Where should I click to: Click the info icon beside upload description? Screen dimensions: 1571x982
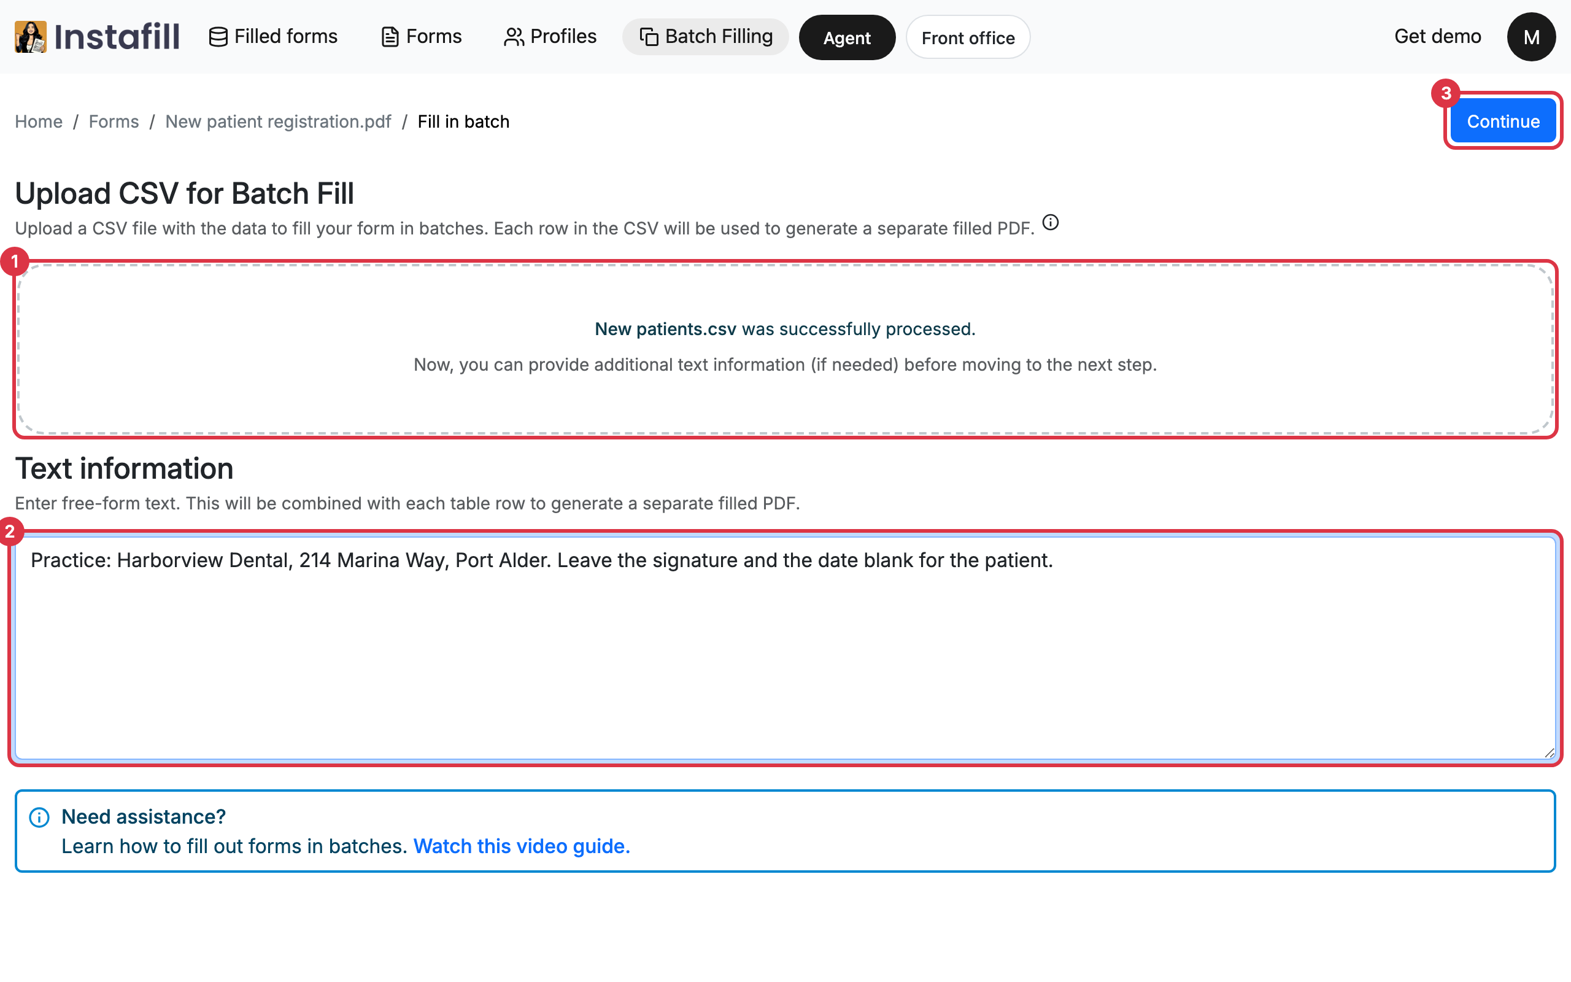coord(1051,223)
